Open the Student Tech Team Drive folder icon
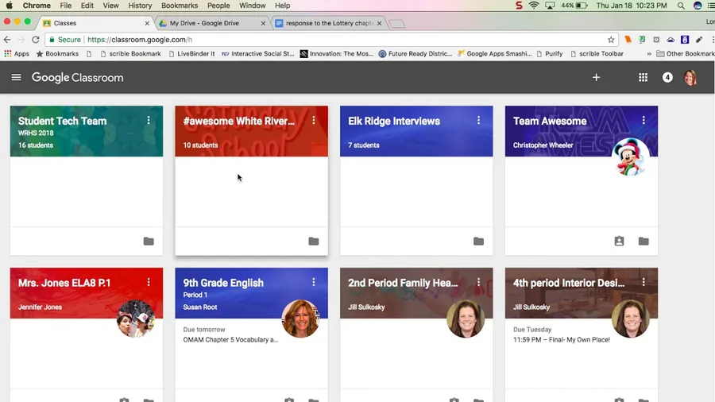This screenshot has height=402, width=715. (x=149, y=242)
